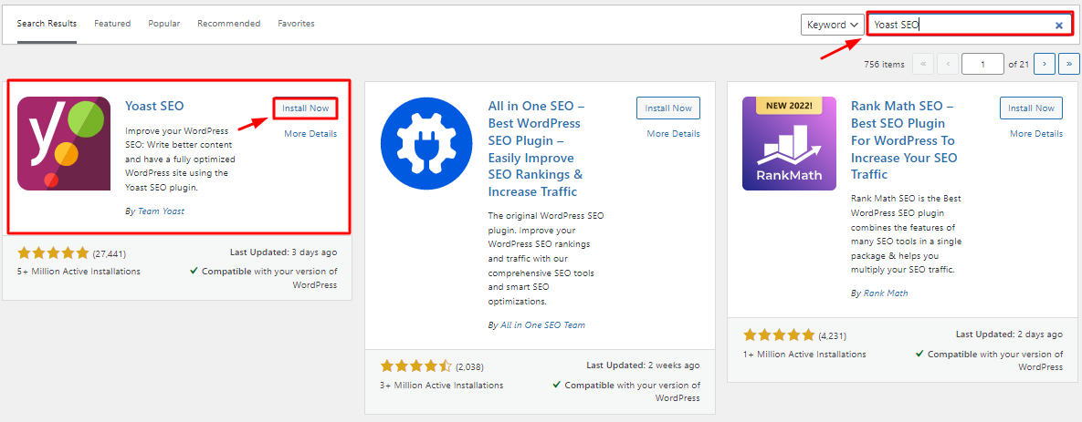Viewport: 1082px width, 422px height.
Task: Open the Yoast SEO title link
Action: [154, 106]
